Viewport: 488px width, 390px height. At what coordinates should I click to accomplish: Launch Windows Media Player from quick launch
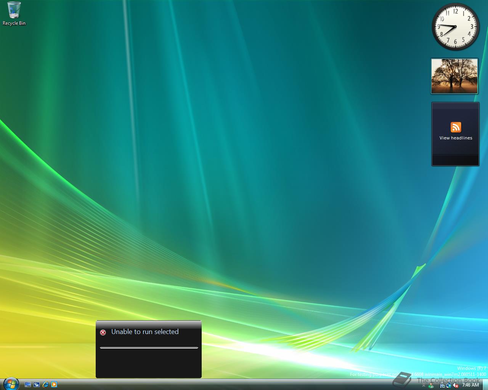tap(54, 385)
